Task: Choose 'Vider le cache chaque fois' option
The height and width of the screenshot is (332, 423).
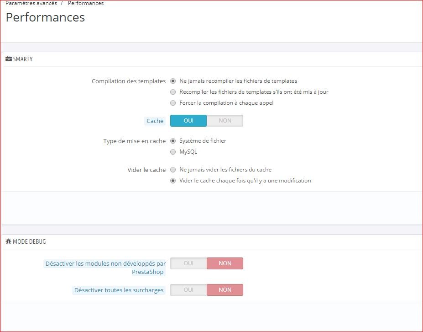Action: tap(173, 181)
